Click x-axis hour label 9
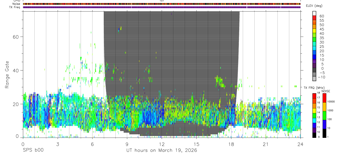338x156 pixels. pos(127,144)
